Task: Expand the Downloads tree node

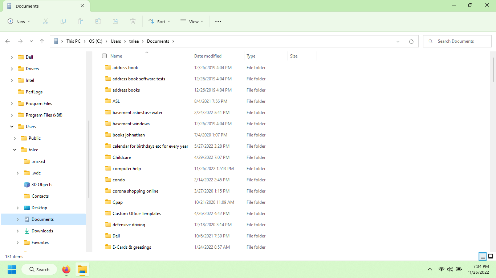Action: pos(18,231)
